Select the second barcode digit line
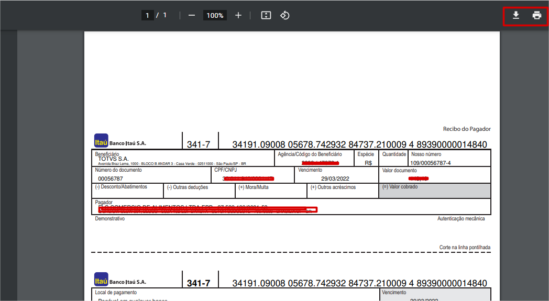 tap(359, 283)
